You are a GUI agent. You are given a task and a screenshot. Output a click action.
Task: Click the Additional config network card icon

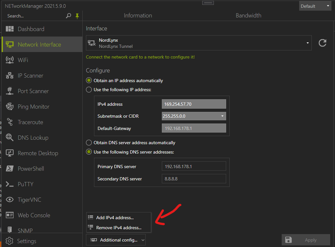[x=94, y=240]
